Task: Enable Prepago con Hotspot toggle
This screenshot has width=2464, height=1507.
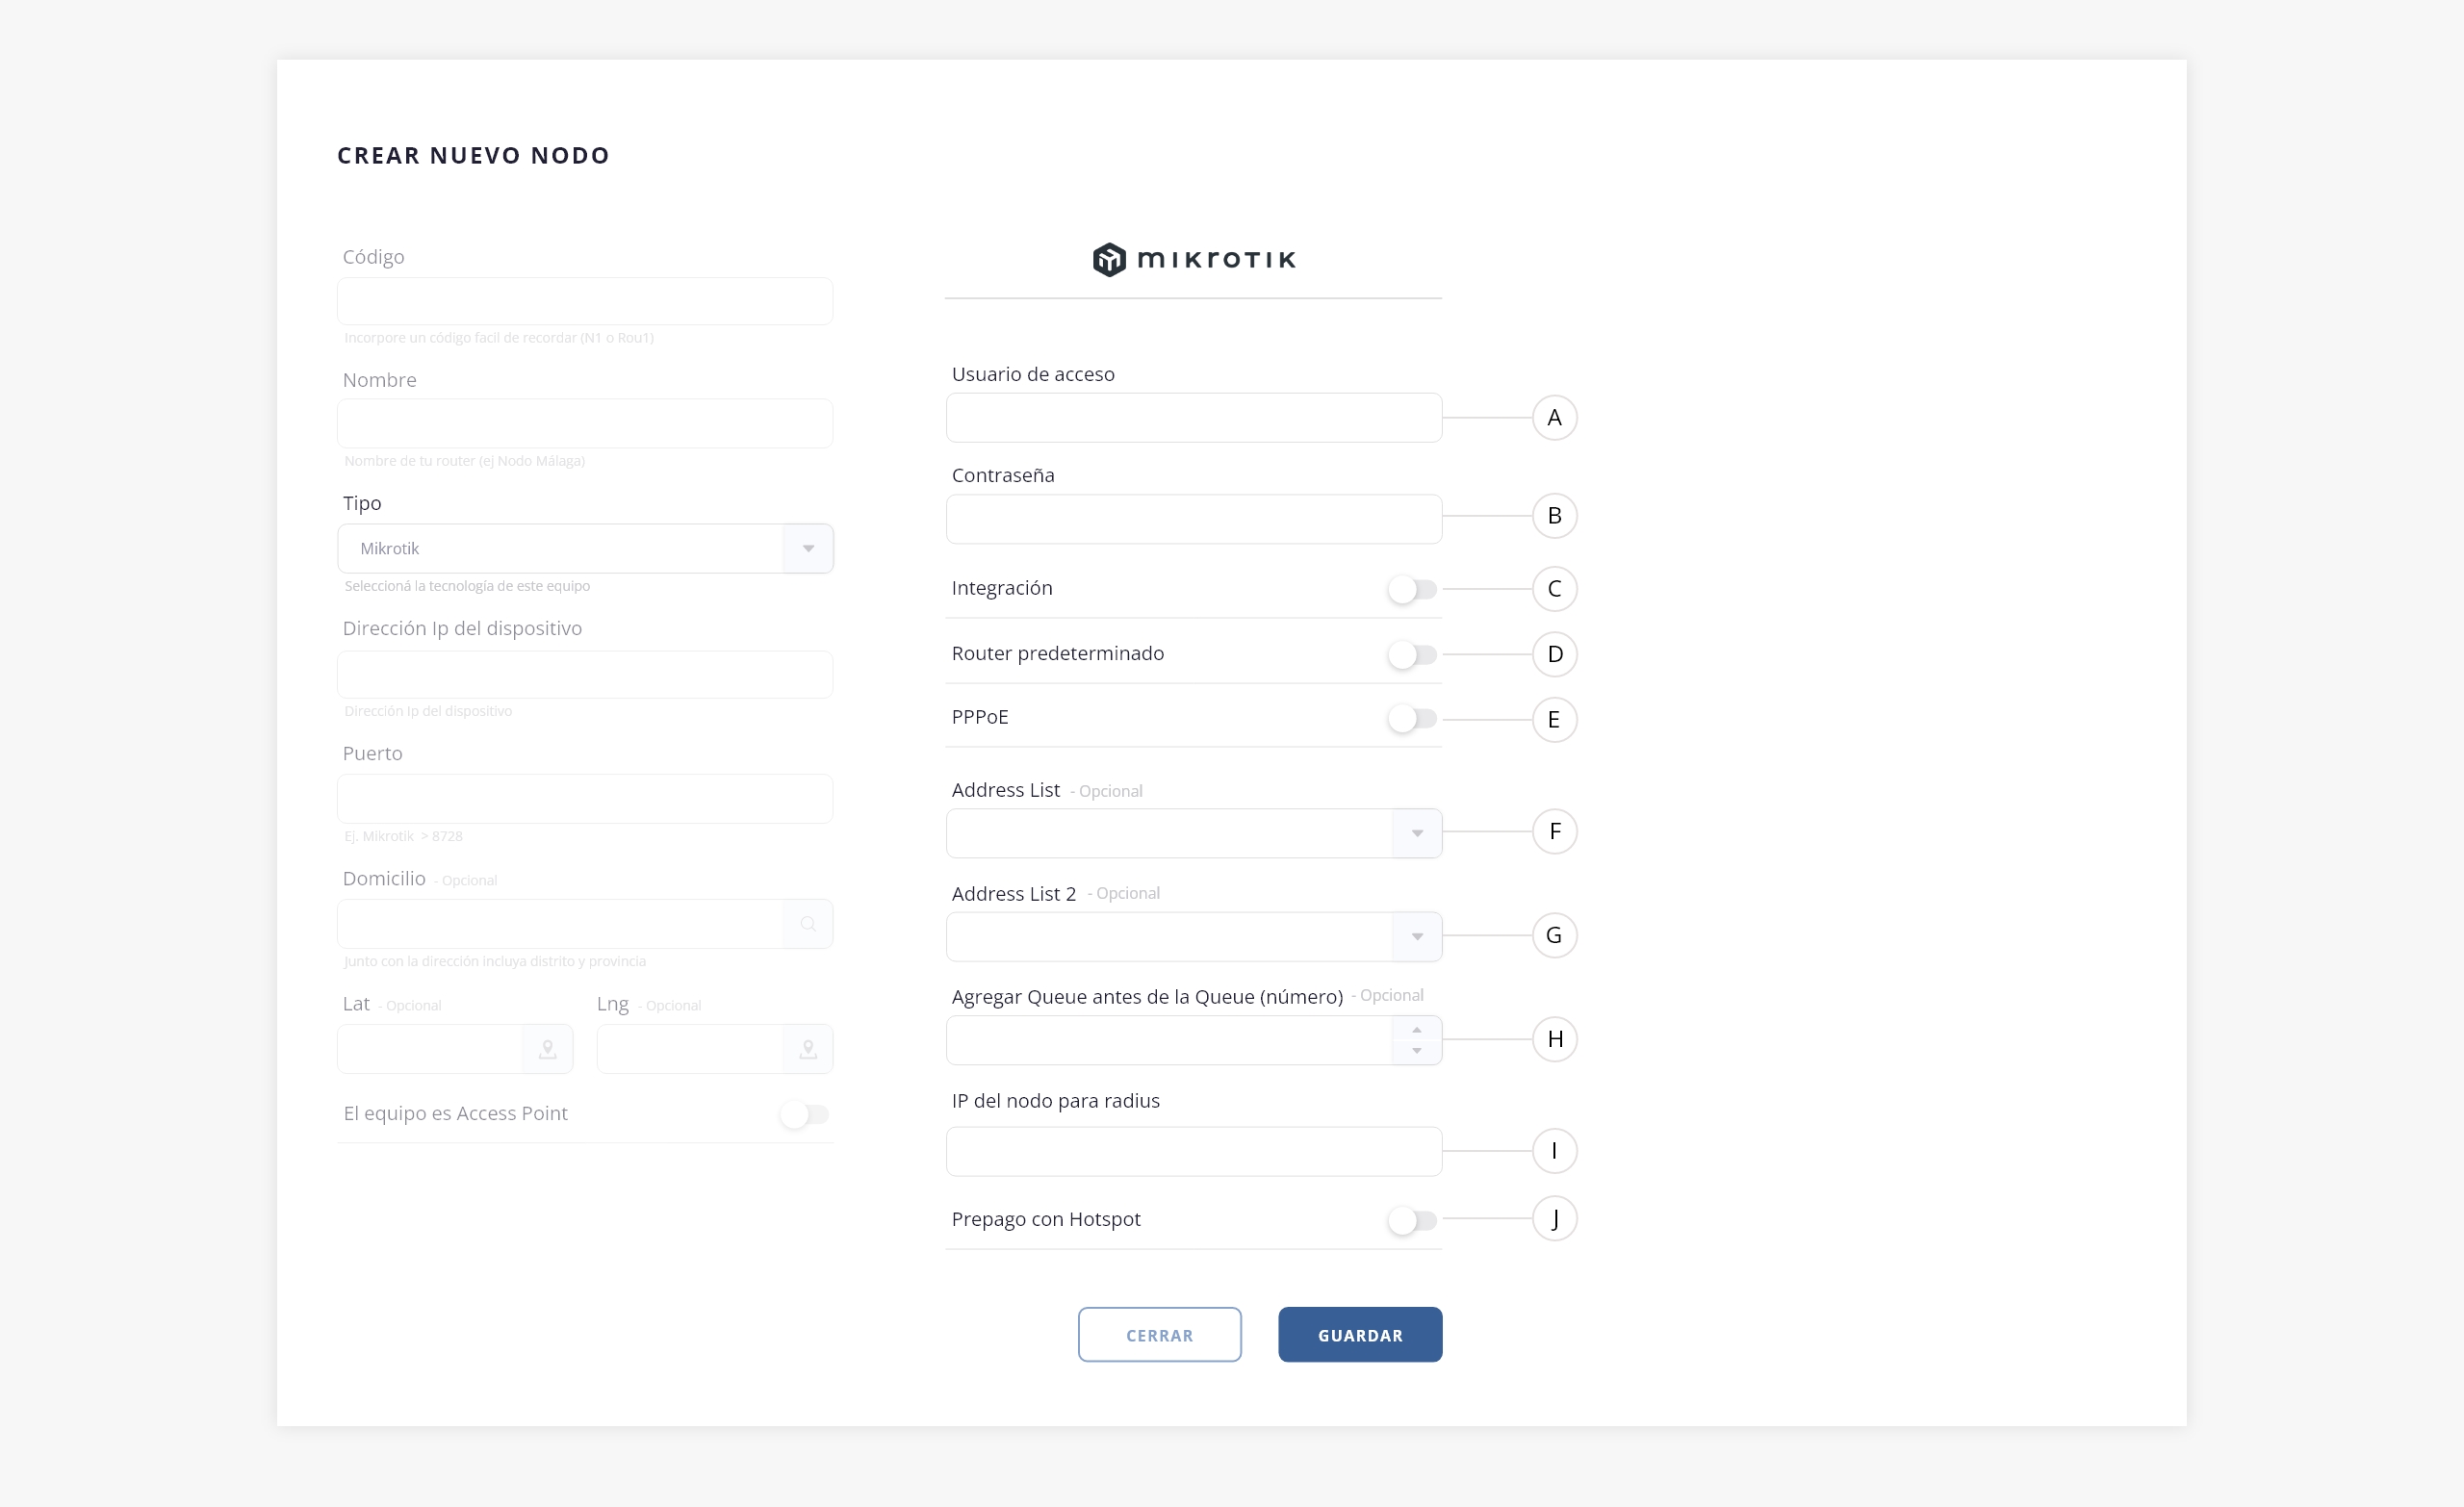Action: [1412, 1220]
